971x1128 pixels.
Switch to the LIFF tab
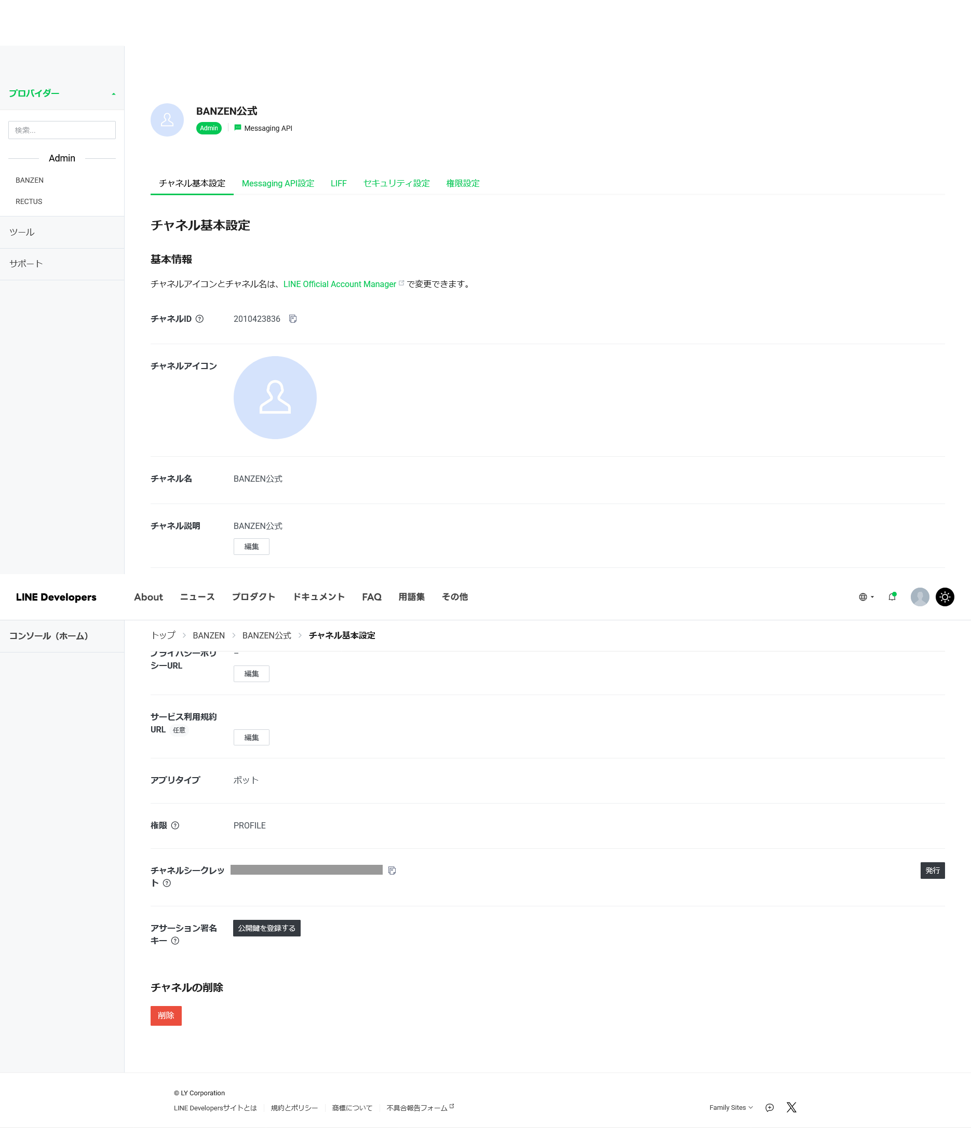tap(339, 183)
